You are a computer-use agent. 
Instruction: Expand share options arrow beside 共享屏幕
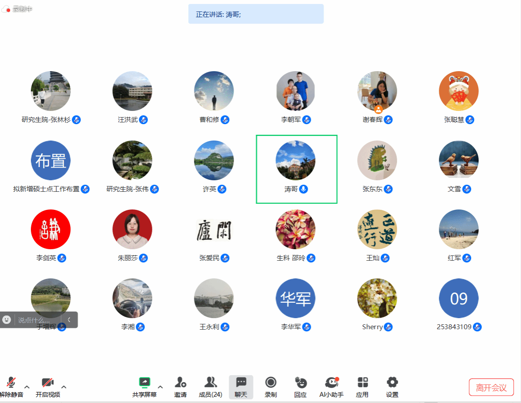click(x=160, y=387)
